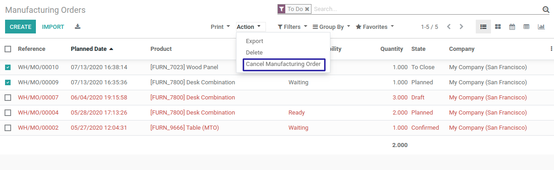The height and width of the screenshot is (170, 554).
Task: Remove the To Do filter tag
Action: click(x=307, y=9)
